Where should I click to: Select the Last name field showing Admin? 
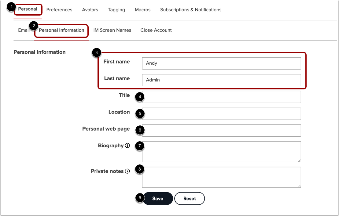(221, 80)
